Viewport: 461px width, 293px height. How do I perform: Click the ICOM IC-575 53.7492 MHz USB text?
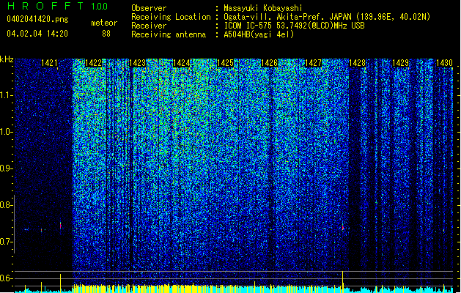tap(294, 26)
